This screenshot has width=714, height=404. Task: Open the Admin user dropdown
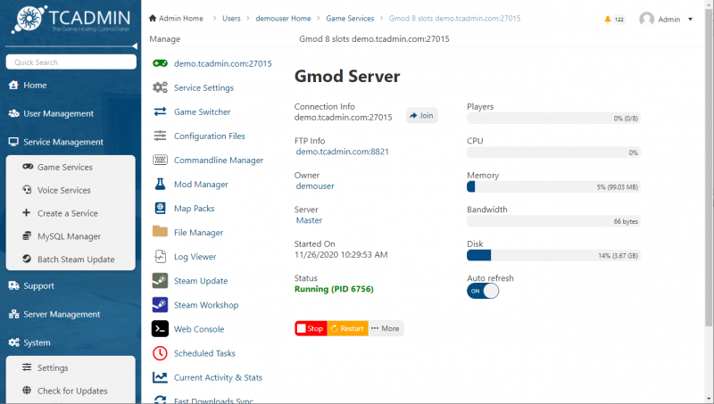(x=666, y=19)
